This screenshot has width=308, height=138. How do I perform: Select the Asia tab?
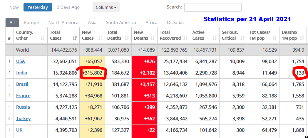point(92,23)
